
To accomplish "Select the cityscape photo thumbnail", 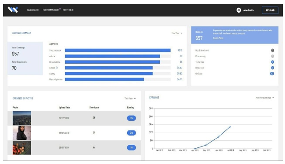I will point(22,118).
